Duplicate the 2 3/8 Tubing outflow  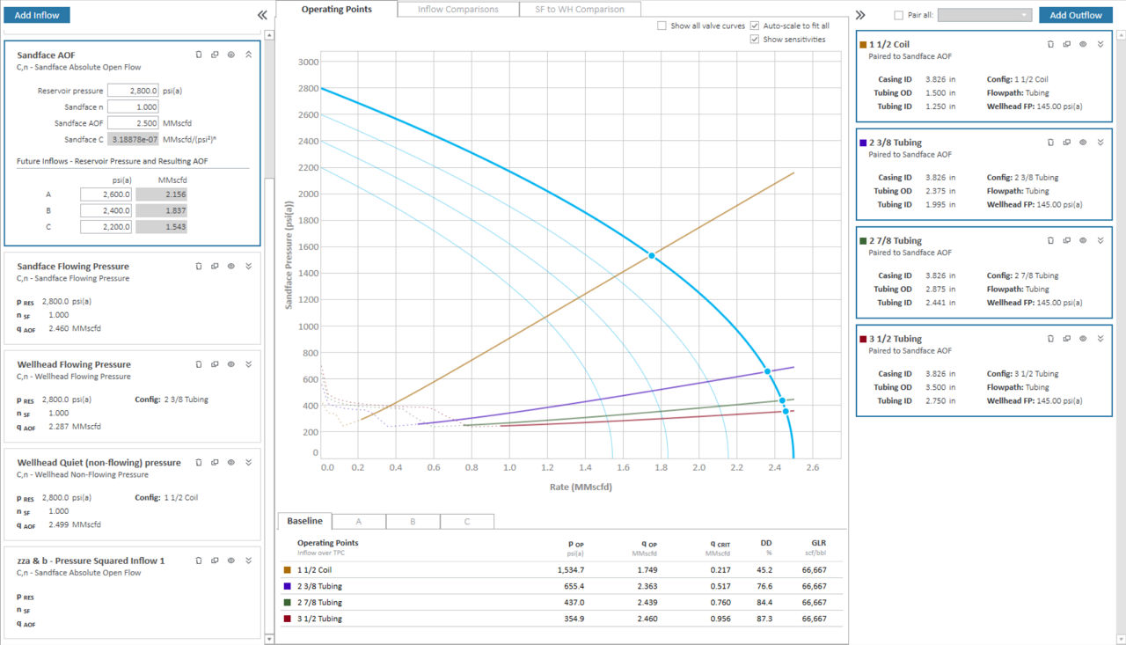[1066, 143]
